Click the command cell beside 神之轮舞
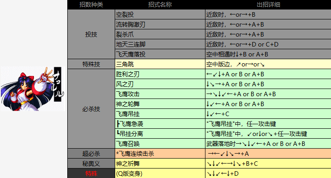 268,104
